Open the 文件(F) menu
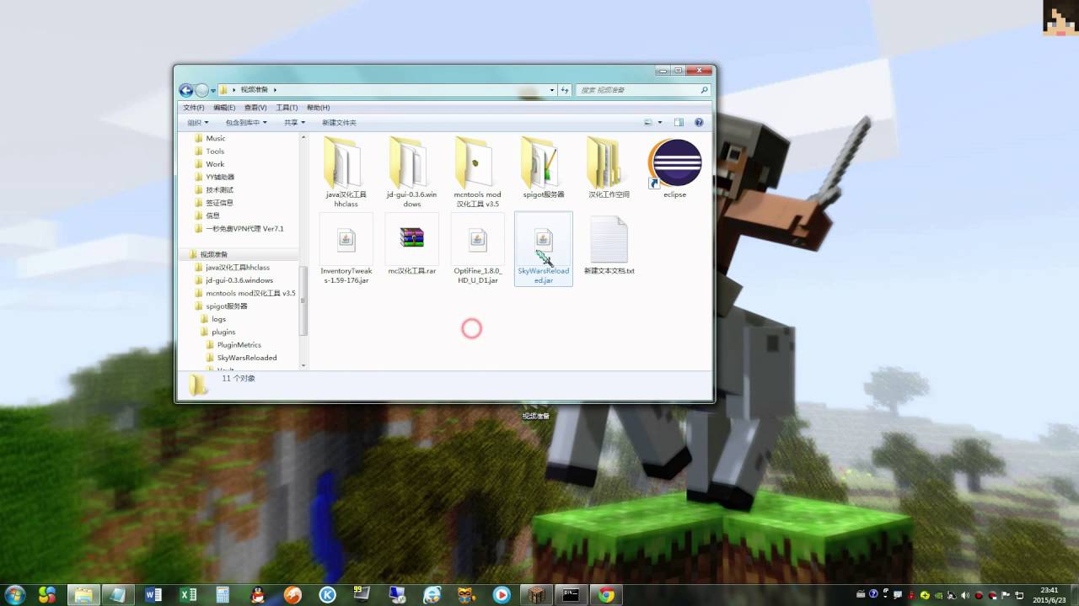 click(x=194, y=108)
